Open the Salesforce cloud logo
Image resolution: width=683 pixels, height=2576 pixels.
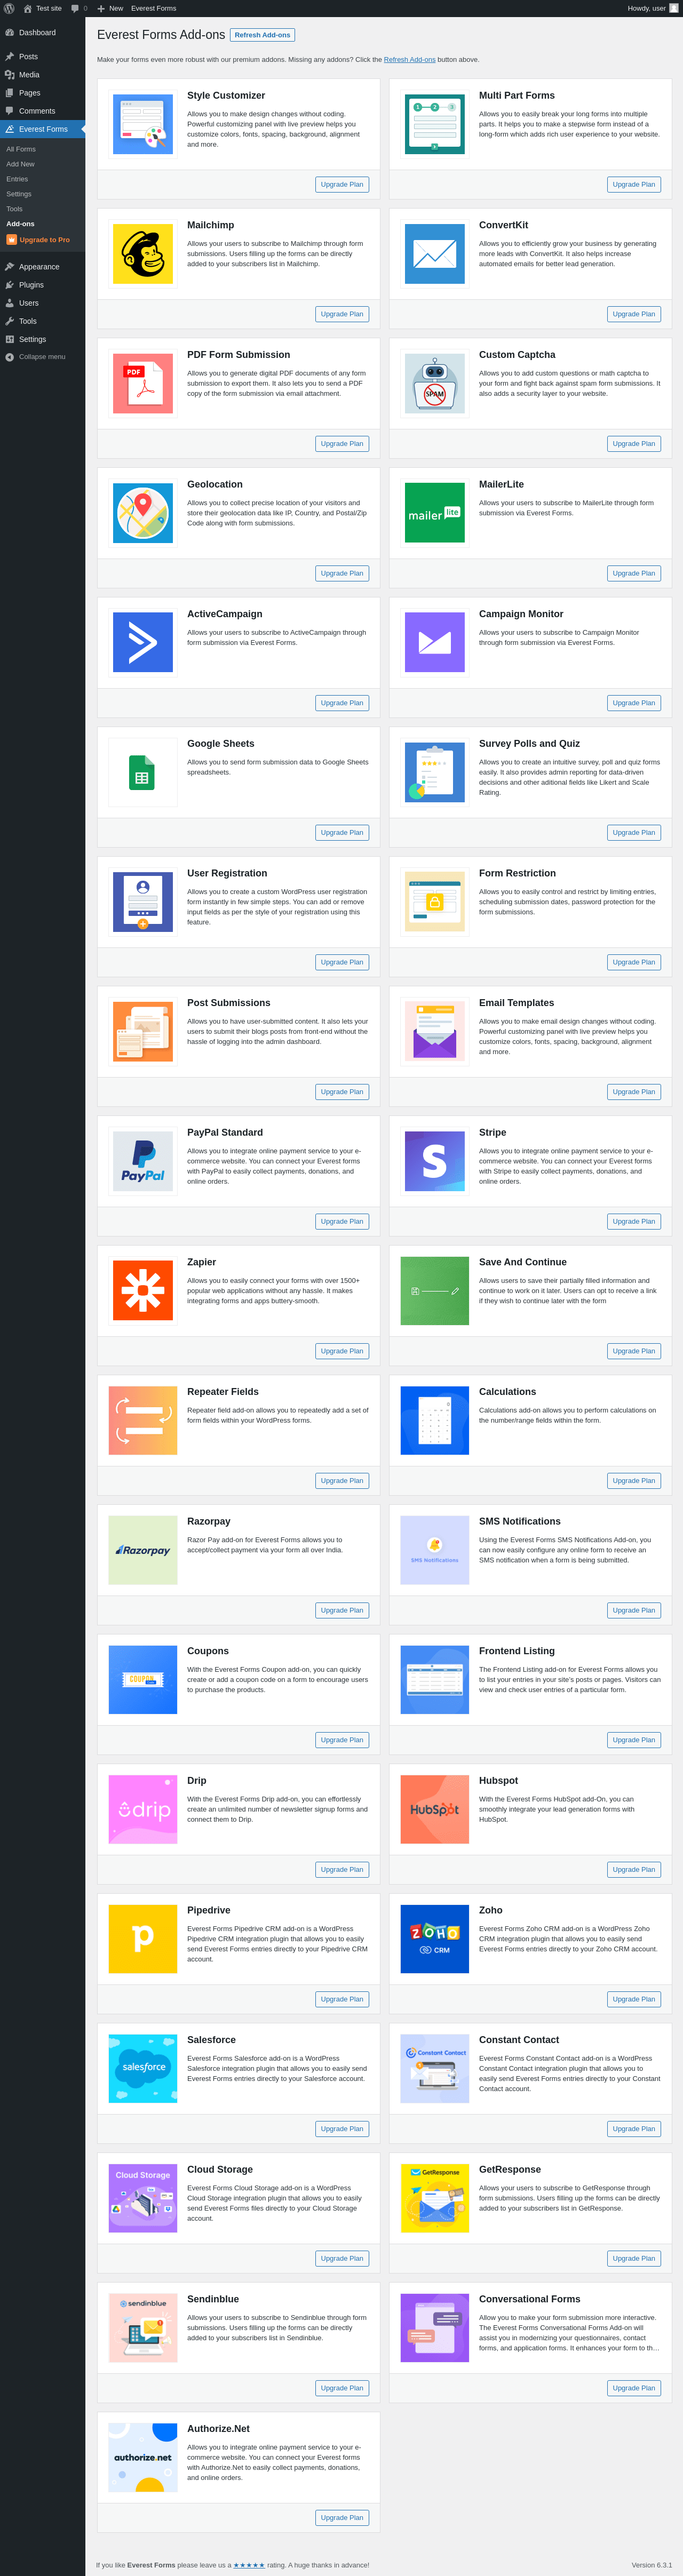(143, 2069)
